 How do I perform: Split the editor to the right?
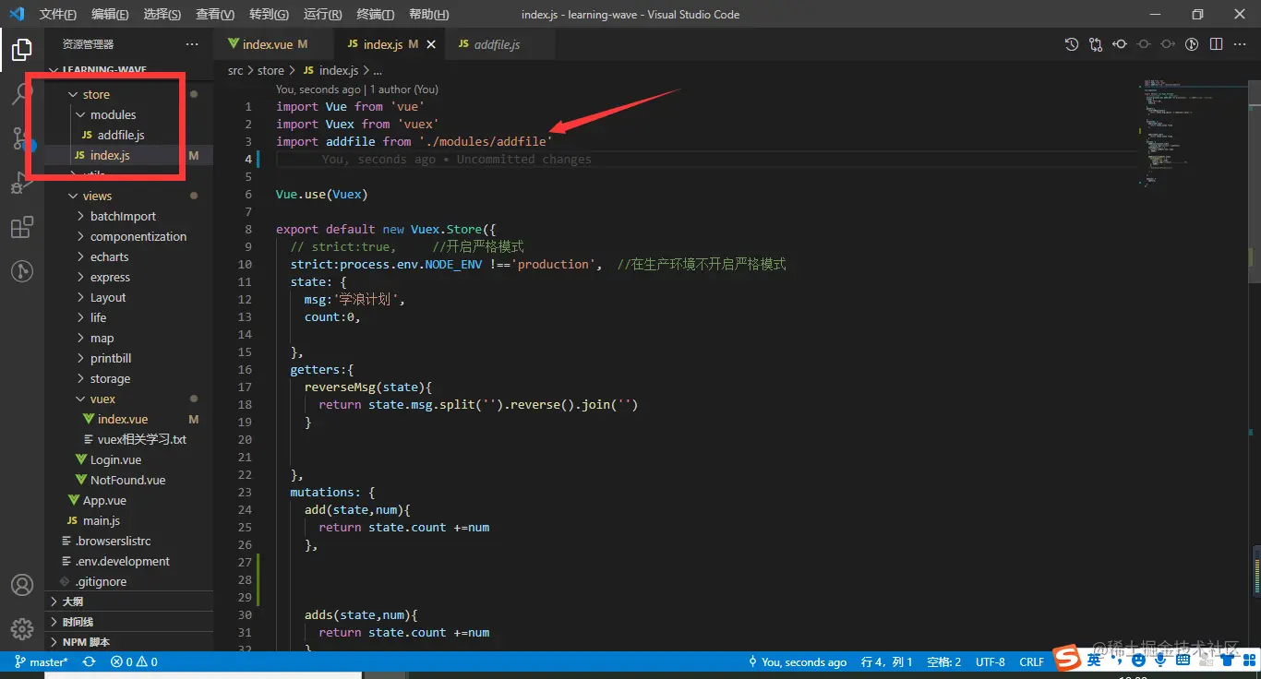point(1216,44)
